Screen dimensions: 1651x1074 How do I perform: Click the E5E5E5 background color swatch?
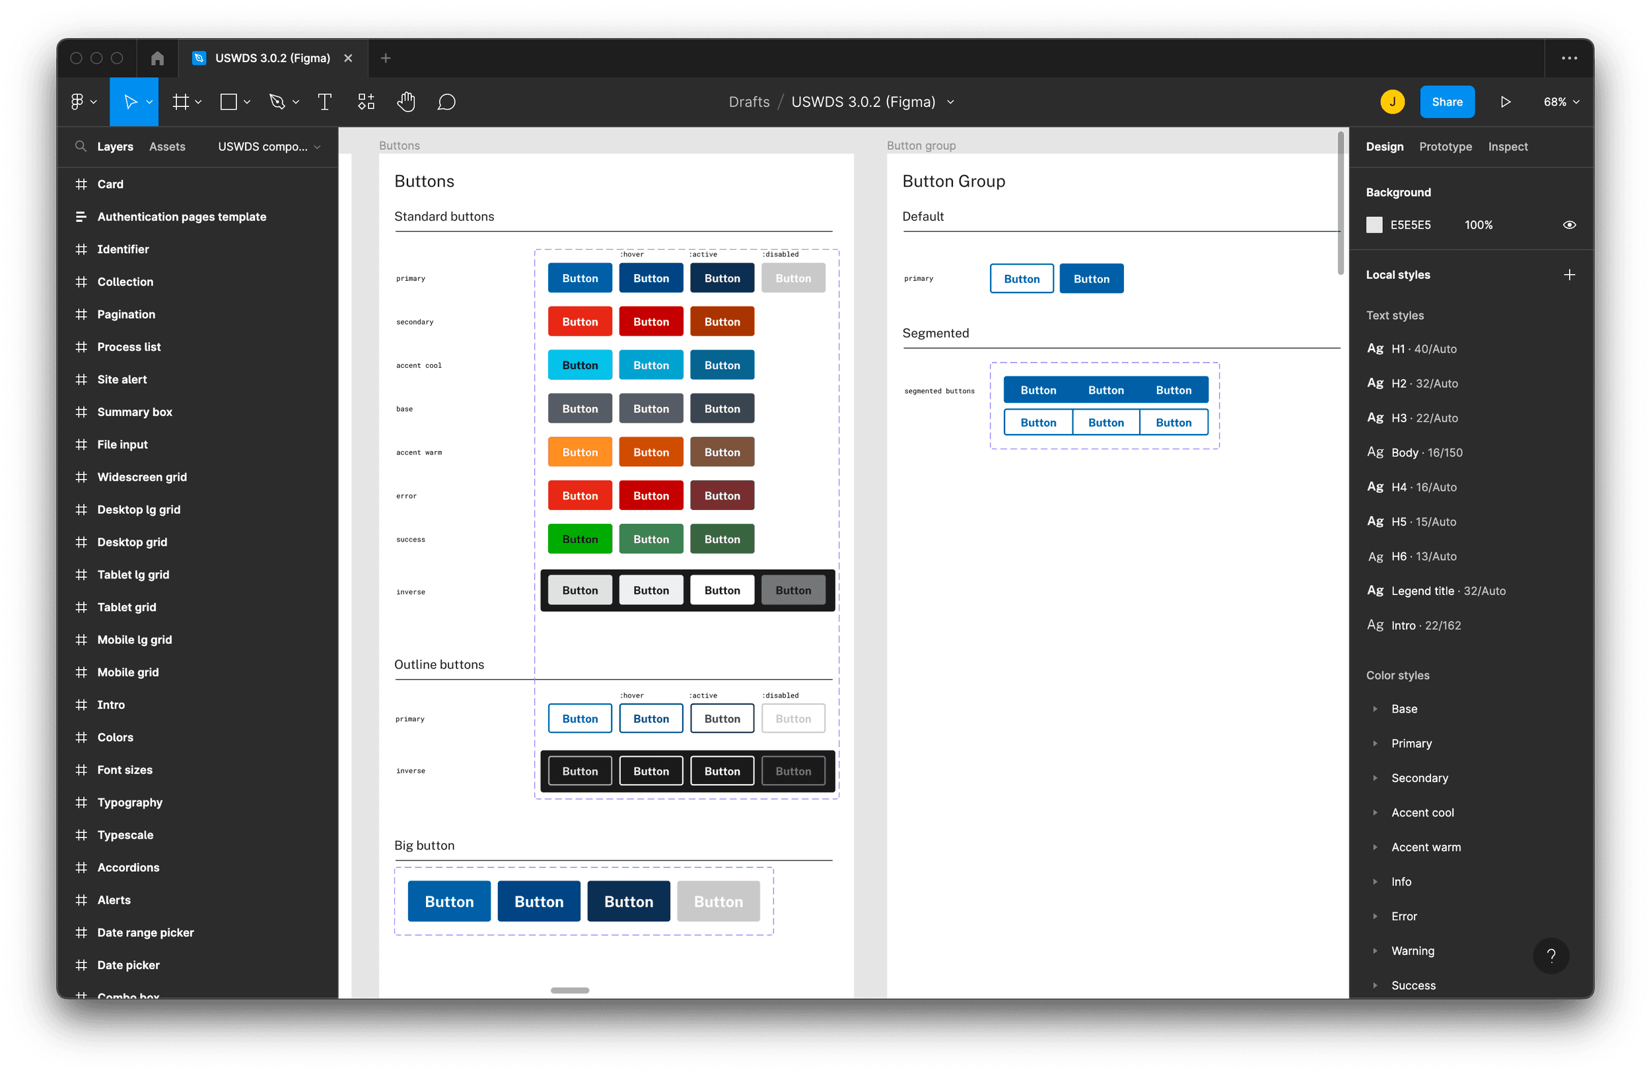point(1374,225)
